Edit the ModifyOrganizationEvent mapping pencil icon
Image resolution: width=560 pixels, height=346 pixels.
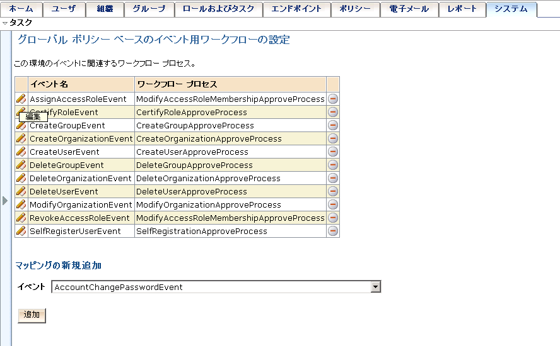coord(21,204)
